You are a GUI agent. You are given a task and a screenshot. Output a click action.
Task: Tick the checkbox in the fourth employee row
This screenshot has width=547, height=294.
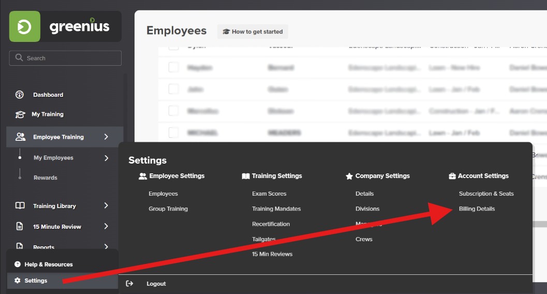(x=173, y=111)
